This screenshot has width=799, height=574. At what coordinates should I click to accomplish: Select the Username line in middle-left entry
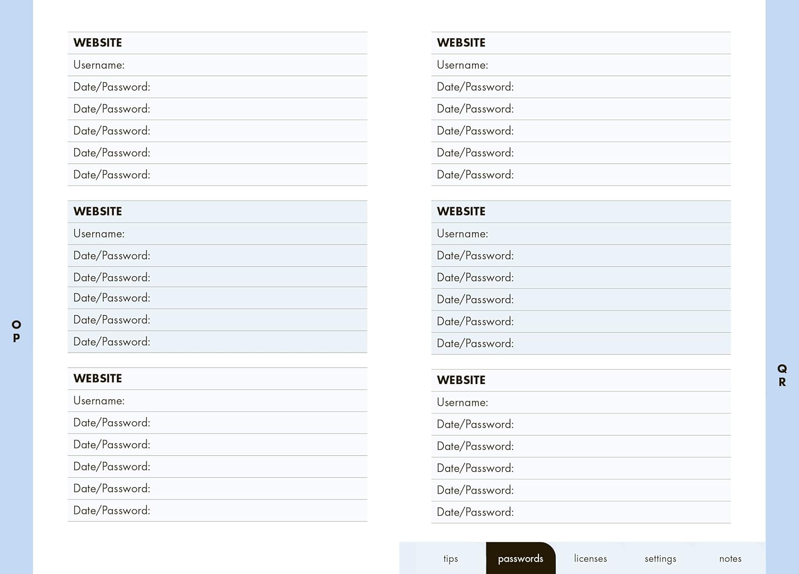click(x=217, y=234)
